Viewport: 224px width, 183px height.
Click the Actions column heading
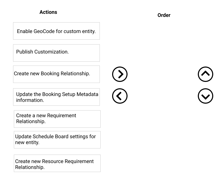click(x=48, y=12)
